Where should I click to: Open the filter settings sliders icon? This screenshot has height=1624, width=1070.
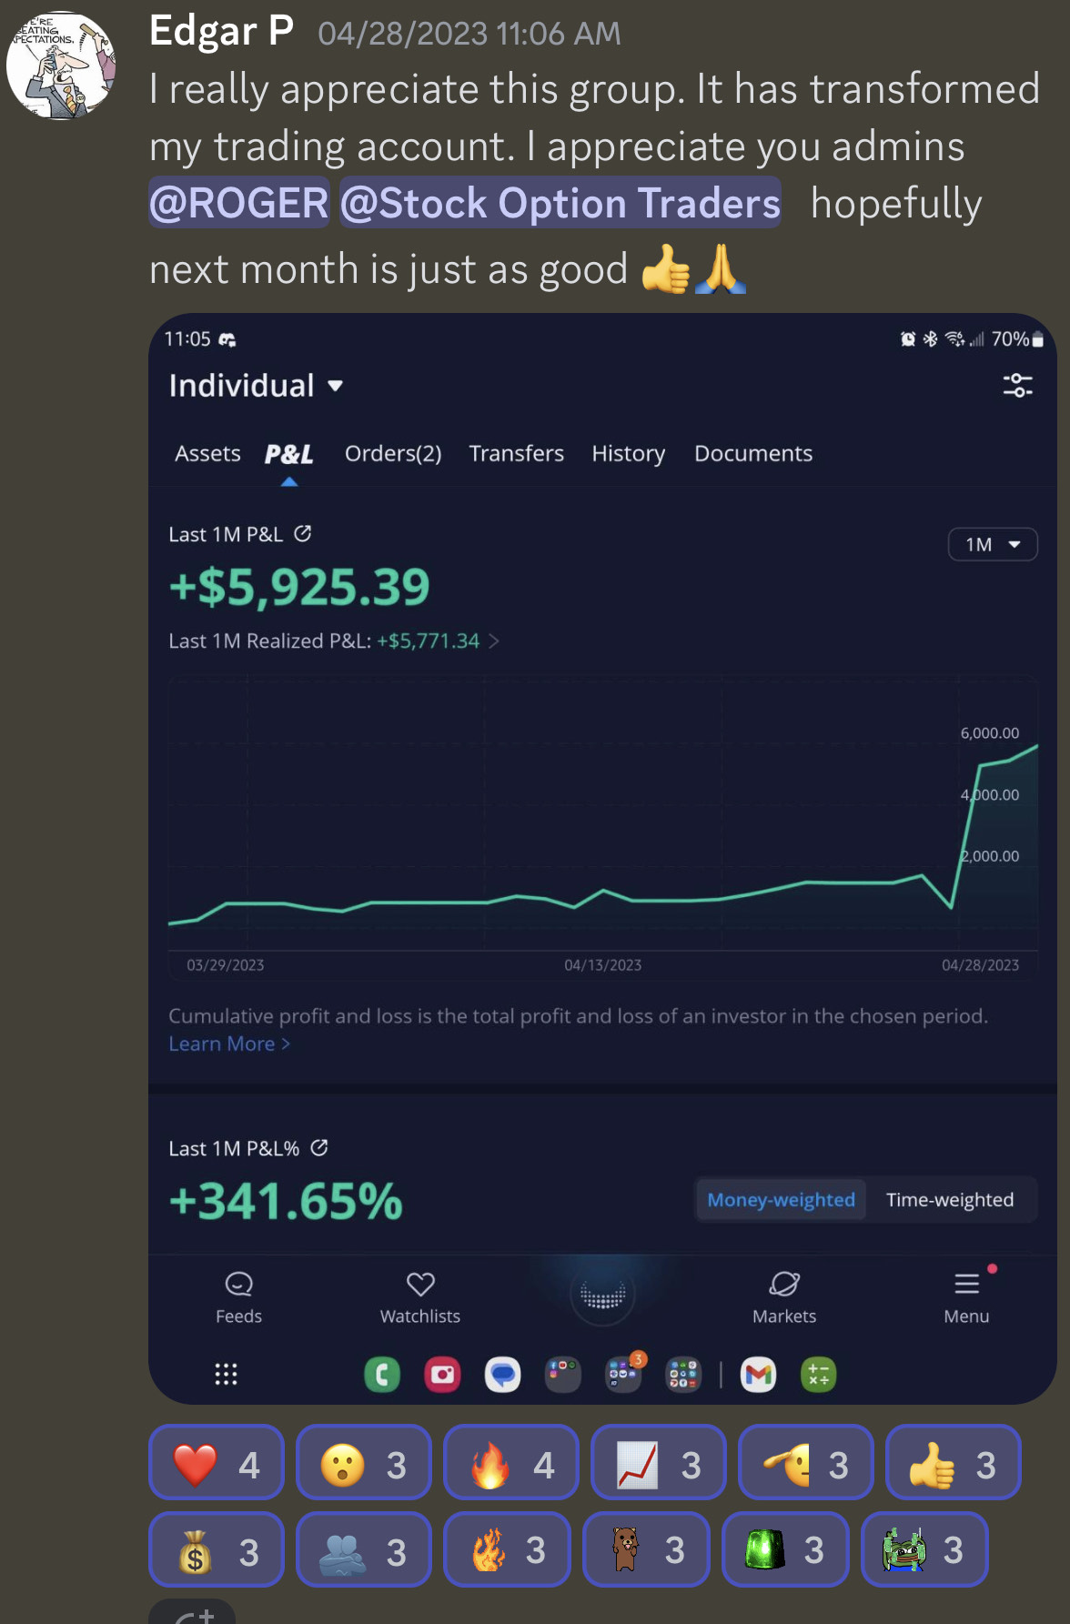click(x=1017, y=385)
